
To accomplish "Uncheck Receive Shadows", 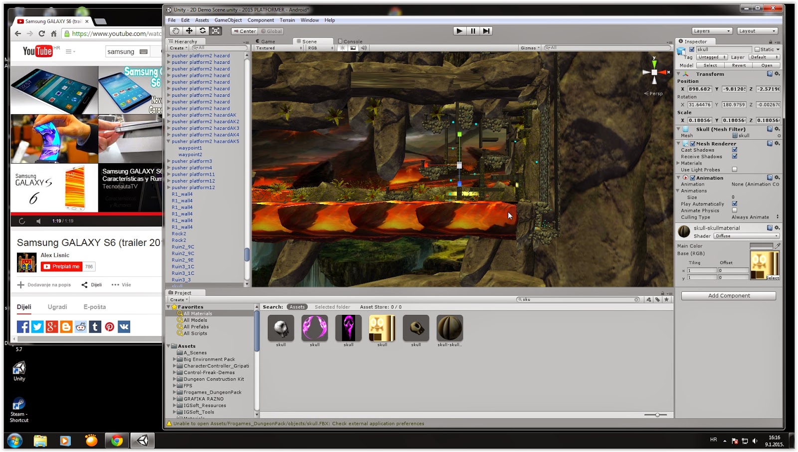I will 735,156.
